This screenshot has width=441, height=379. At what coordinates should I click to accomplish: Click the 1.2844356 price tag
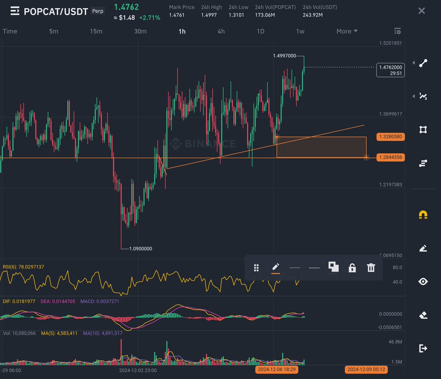pyautogui.click(x=390, y=157)
